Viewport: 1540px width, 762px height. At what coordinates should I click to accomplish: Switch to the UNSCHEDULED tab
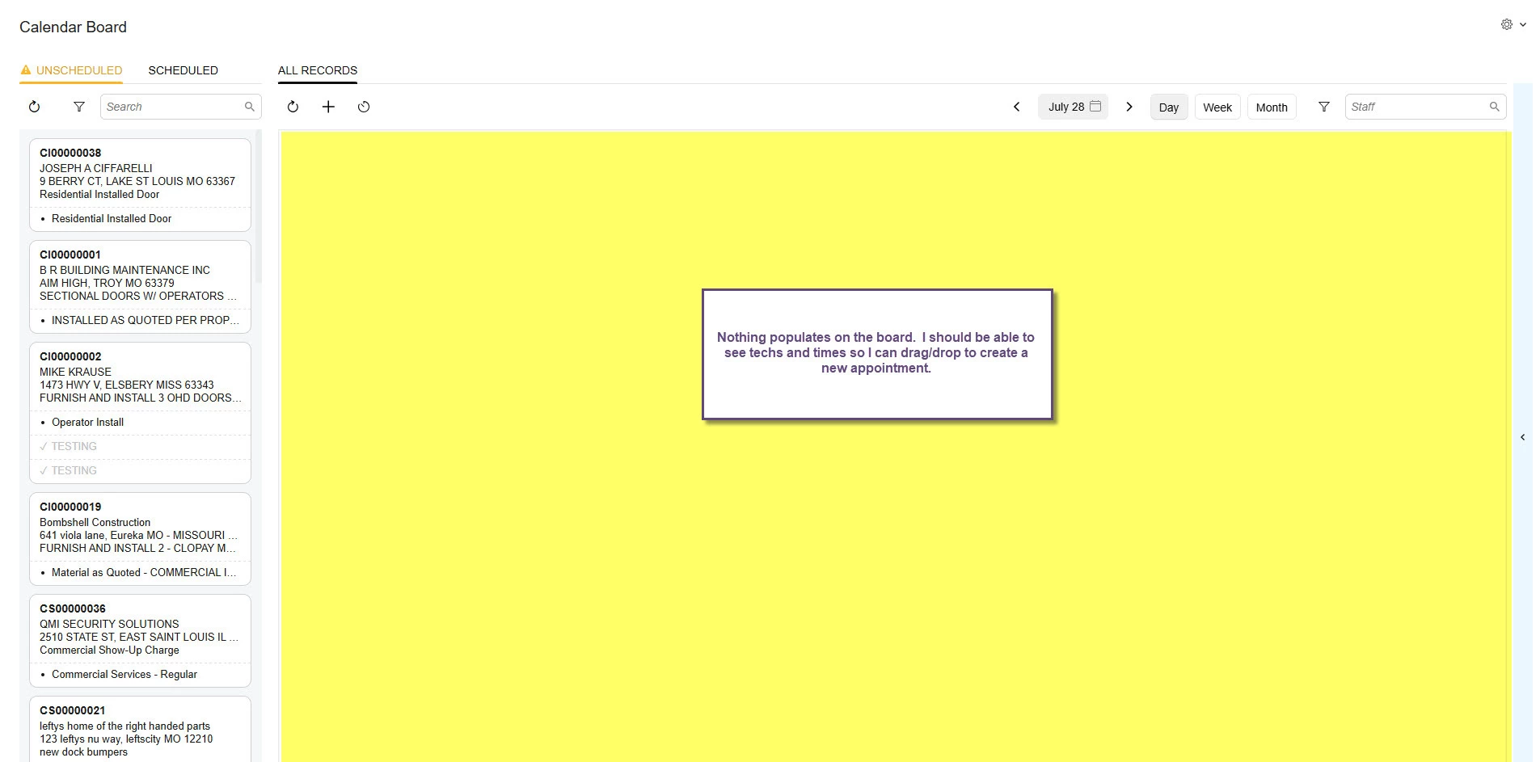[71, 70]
